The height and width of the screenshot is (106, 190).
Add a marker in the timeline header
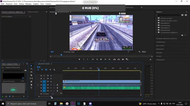50,69
